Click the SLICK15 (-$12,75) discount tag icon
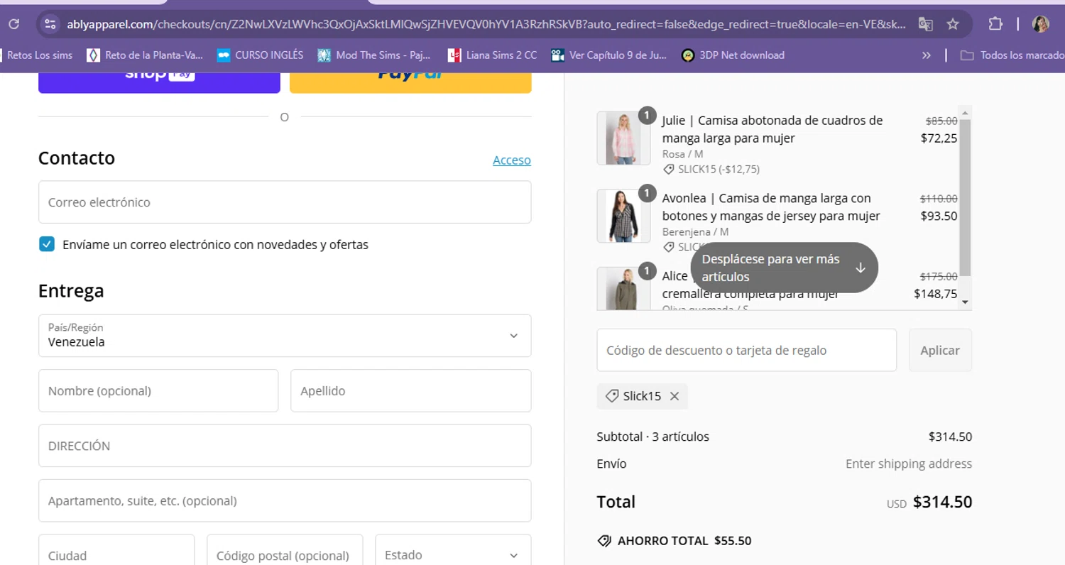 [669, 170]
